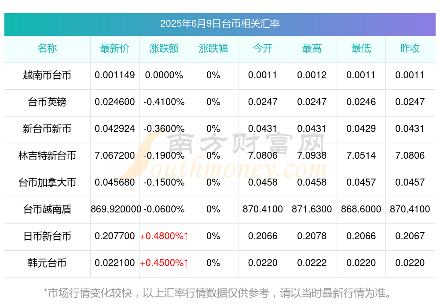Screen dimensions: 440x307
Task: Click red change value +0.4500%↑
Action: (164, 263)
